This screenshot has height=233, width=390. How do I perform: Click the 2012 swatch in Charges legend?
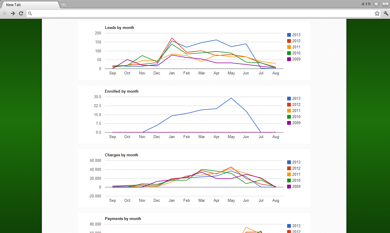pyautogui.click(x=289, y=168)
